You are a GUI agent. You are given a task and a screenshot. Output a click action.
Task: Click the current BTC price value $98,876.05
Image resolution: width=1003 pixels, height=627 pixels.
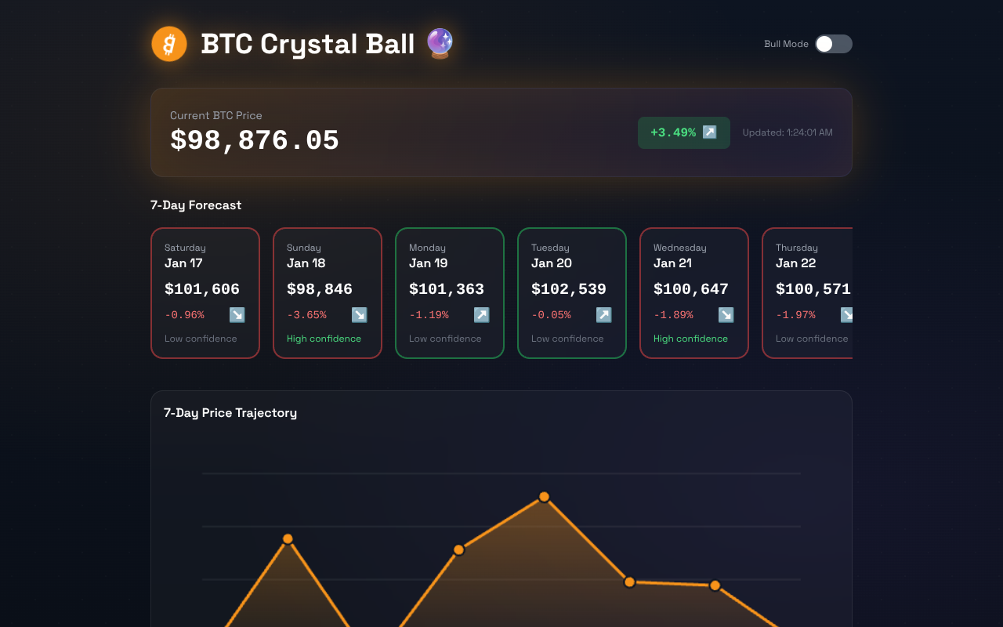[255, 140]
